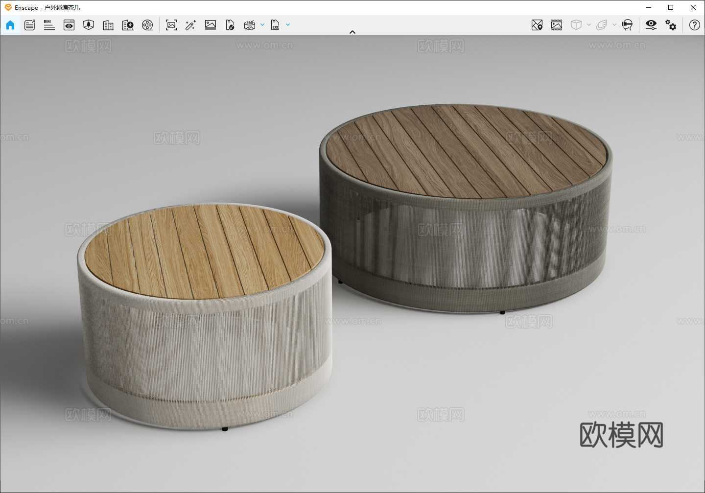Expand the EXE export dropdown arrow
The width and height of the screenshot is (705, 493).
[288, 24]
